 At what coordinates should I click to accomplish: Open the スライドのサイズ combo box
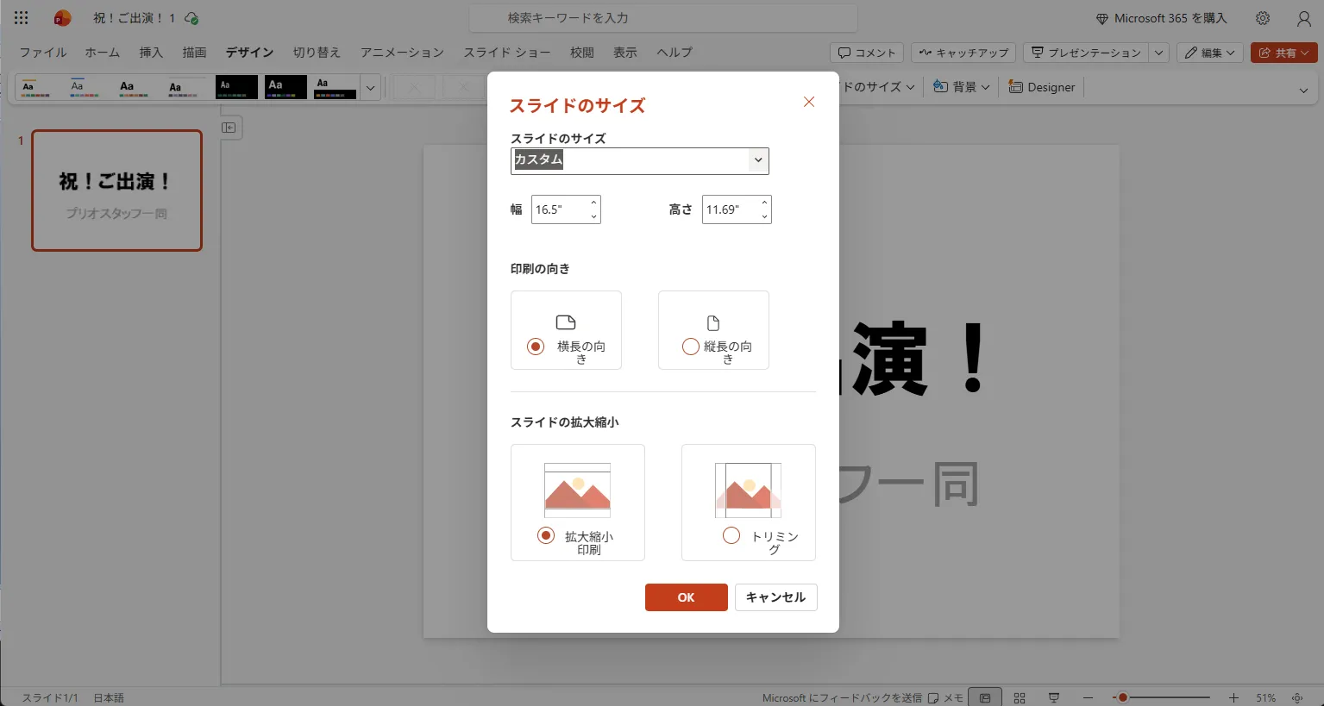[639, 160]
